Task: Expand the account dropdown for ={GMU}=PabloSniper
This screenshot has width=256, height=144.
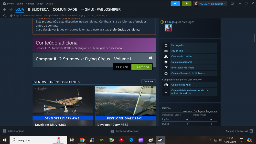Action: pos(225,4)
